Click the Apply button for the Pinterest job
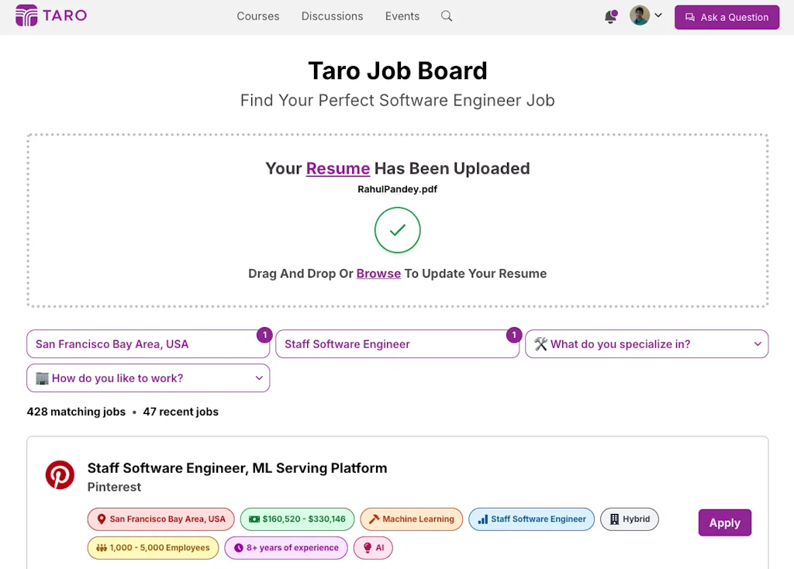 tap(724, 522)
